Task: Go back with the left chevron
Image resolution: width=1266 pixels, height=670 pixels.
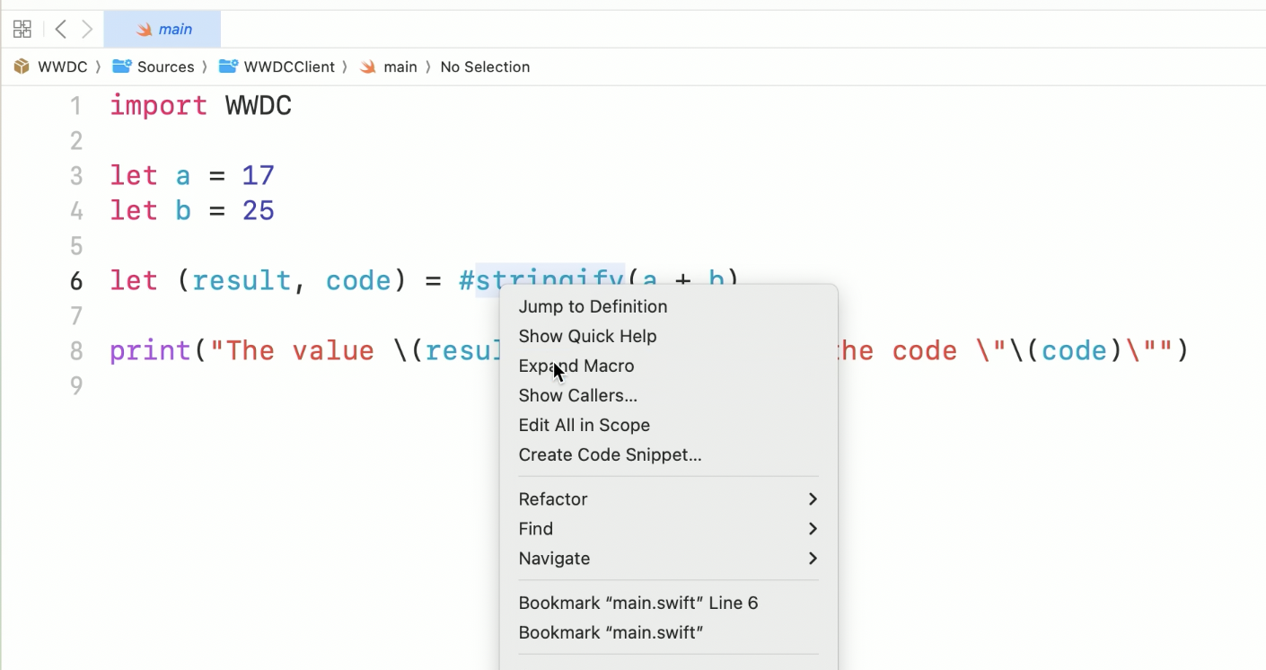Action: point(60,29)
